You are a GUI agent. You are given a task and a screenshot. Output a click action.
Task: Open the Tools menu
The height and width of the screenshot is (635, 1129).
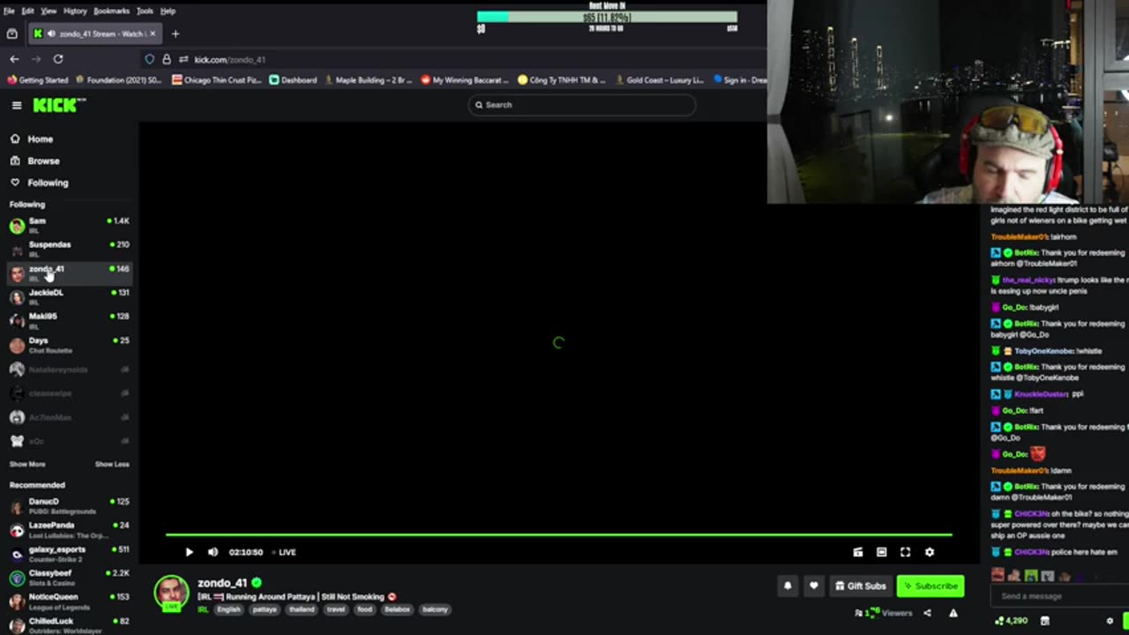[x=145, y=11]
